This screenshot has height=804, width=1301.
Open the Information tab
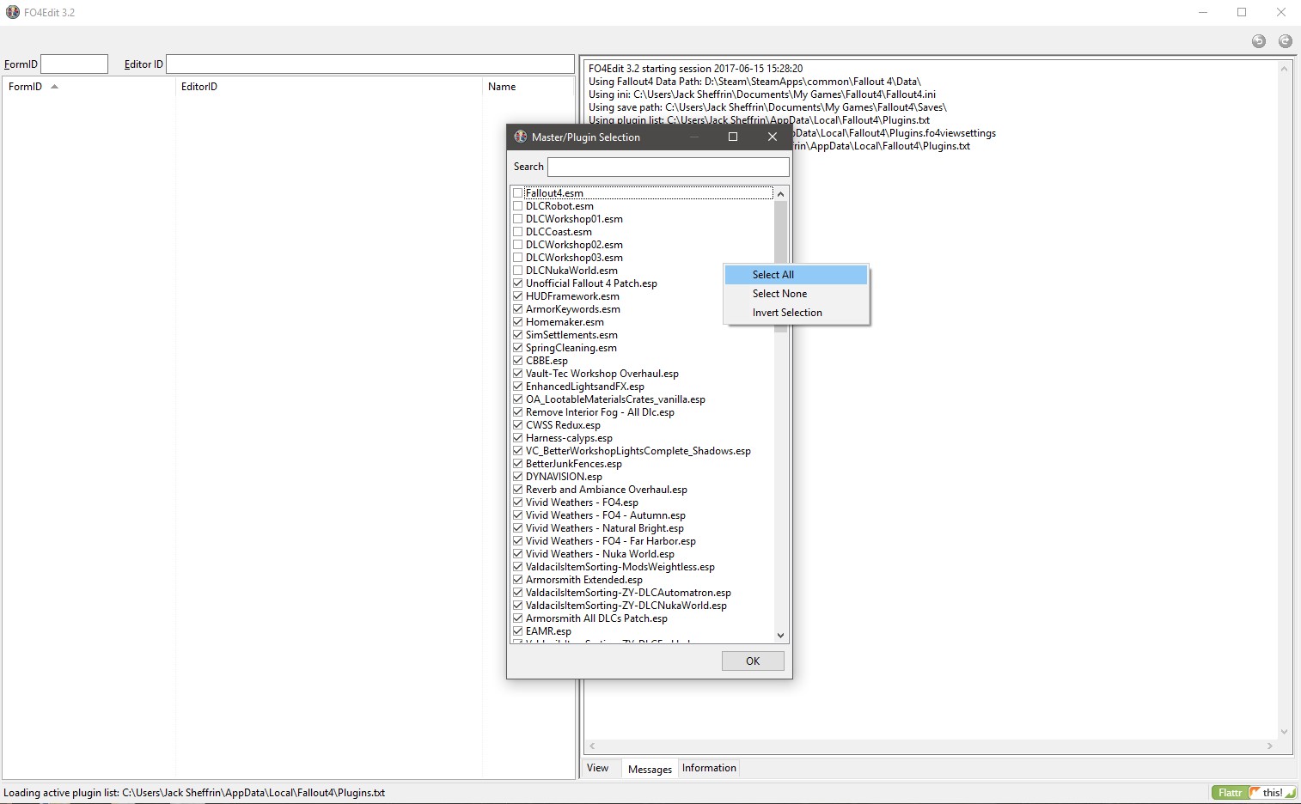(x=709, y=768)
